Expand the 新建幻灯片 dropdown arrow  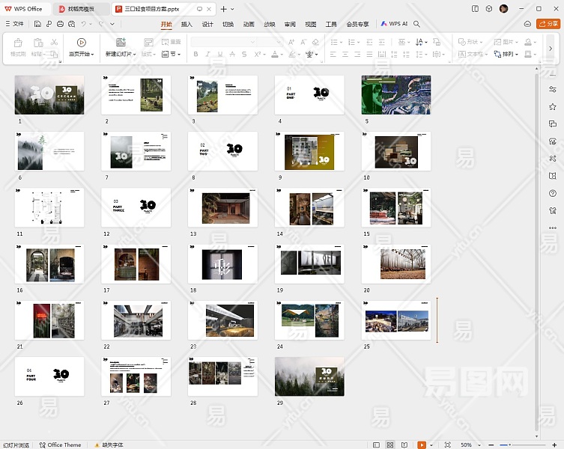[x=136, y=55]
